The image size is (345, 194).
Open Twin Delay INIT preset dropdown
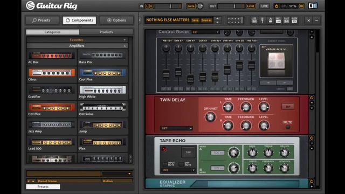[176, 128]
